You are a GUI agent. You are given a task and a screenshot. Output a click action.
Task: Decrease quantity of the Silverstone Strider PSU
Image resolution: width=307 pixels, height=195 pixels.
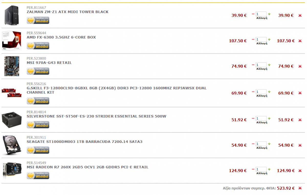click(253, 119)
